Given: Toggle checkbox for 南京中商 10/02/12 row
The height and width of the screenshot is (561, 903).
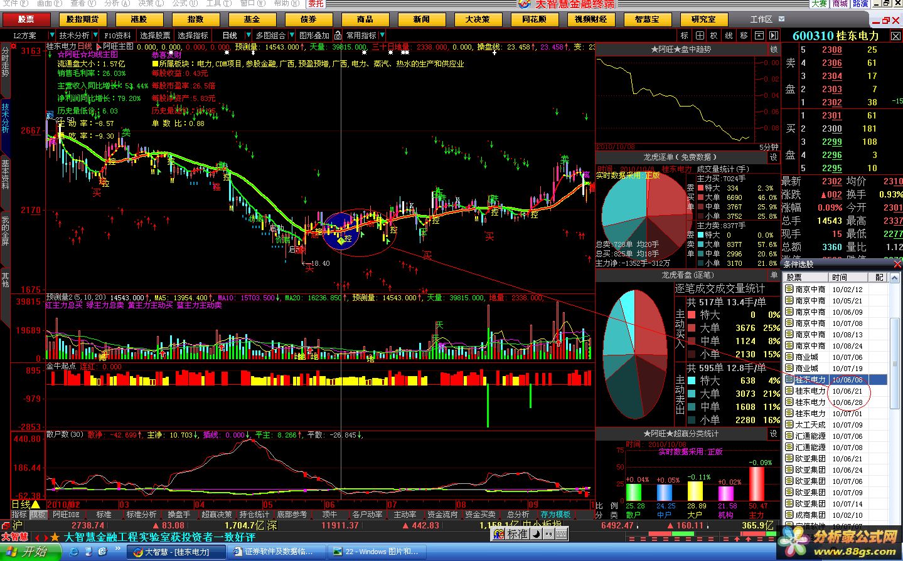Looking at the screenshot, I should tap(789, 289).
